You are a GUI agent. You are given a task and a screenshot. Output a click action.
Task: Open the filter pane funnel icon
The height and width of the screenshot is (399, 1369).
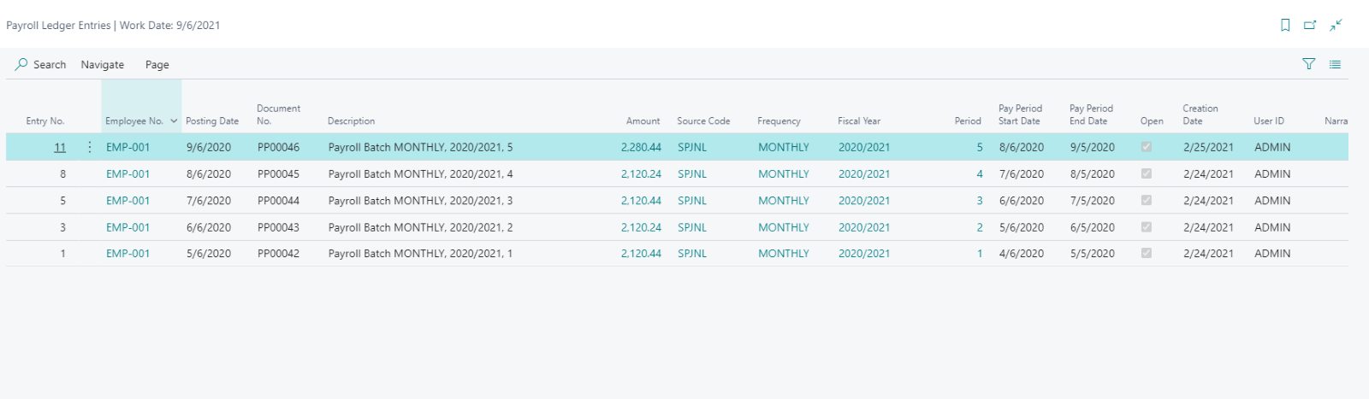(x=1308, y=64)
